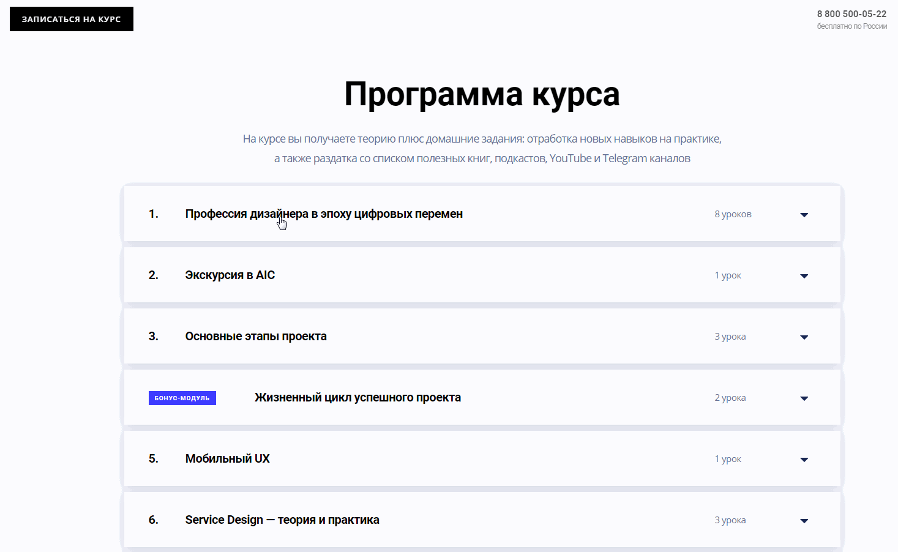The height and width of the screenshot is (552, 898).
Task: Toggle the arrow beside 'Мобильный UX'
Action: [x=804, y=460]
